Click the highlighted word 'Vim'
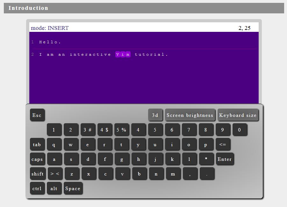 tap(123, 54)
